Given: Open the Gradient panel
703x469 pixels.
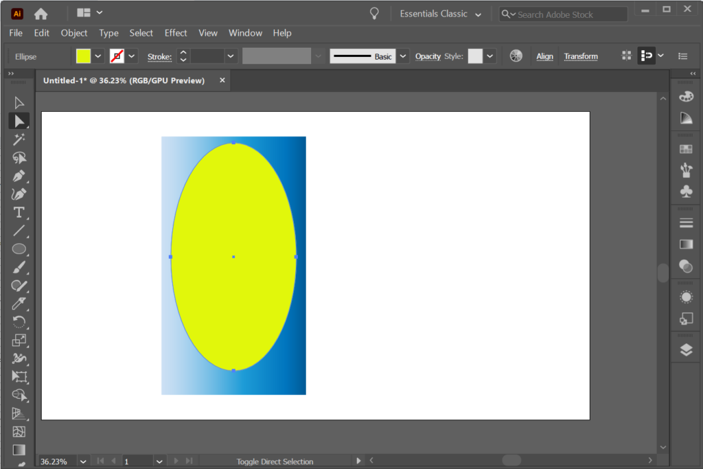Looking at the screenshot, I should pos(686,244).
